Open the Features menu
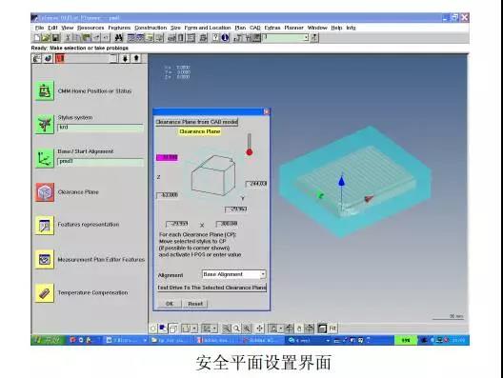The width and height of the screenshot is (503, 378). coord(119,28)
